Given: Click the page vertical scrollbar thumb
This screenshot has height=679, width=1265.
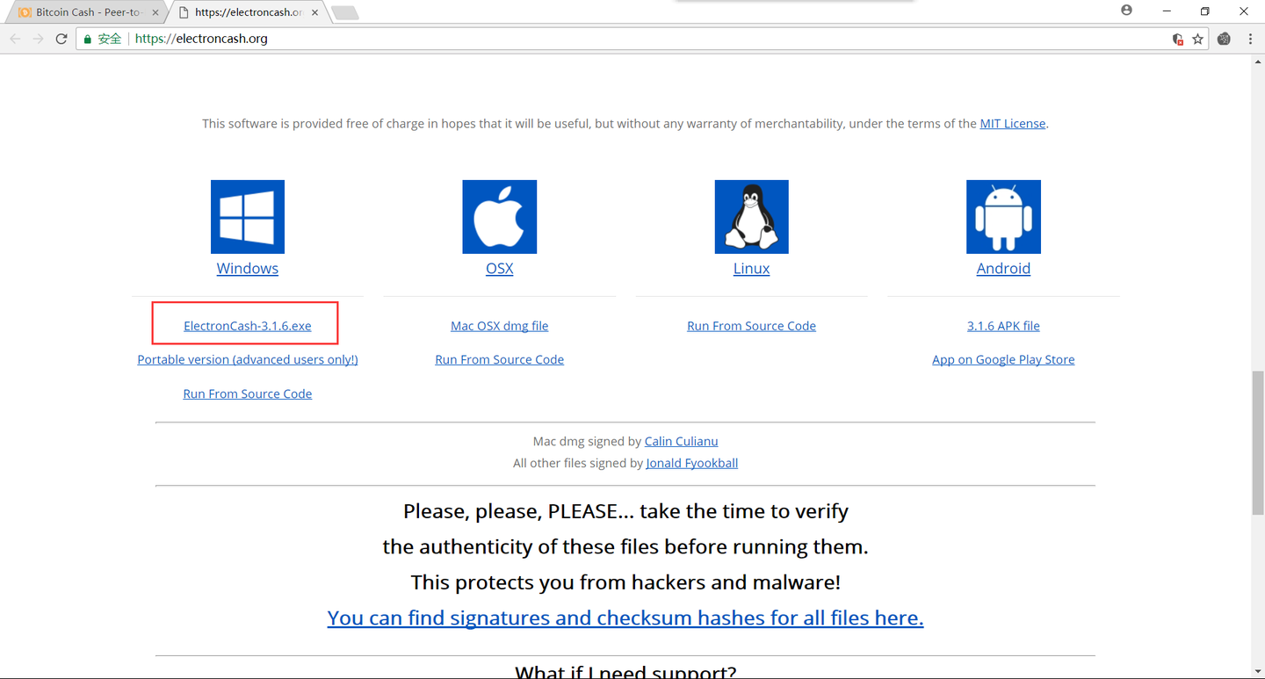Looking at the screenshot, I should 1258,442.
